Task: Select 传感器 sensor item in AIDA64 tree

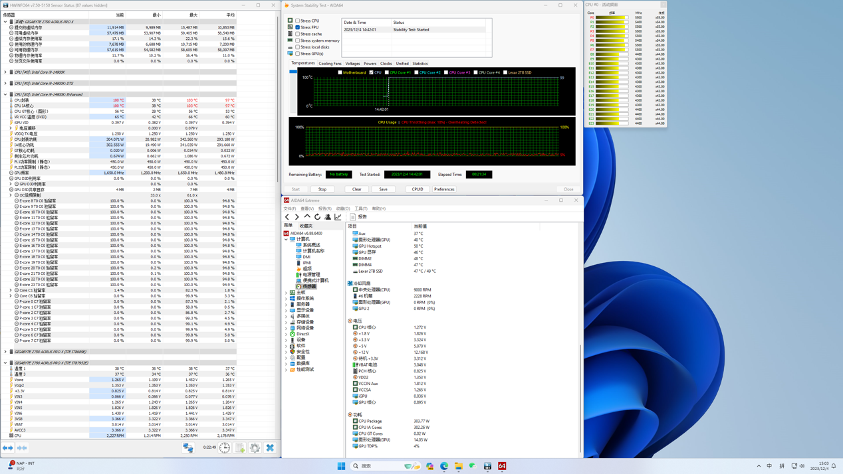Action: pyautogui.click(x=306, y=287)
